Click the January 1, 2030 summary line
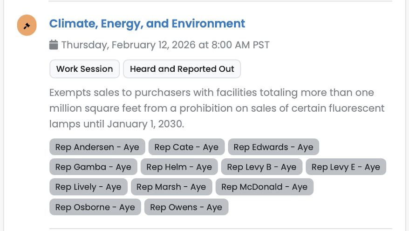The width and height of the screenshot is (409, 231). coord(116,124)
